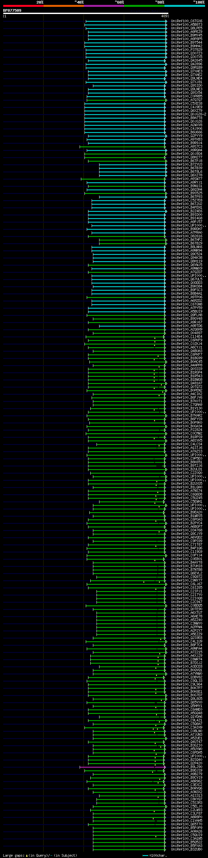Screen dimensions: 208x858
Task: Click the UniRef100_B0PEN2 label
Action: pyautogui.click(x=187, y=390)
